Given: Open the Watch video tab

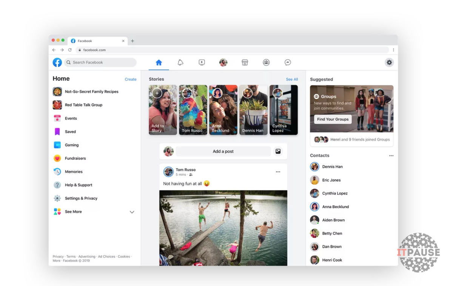Looking at the screenshot, I should (x=202, y=63).
